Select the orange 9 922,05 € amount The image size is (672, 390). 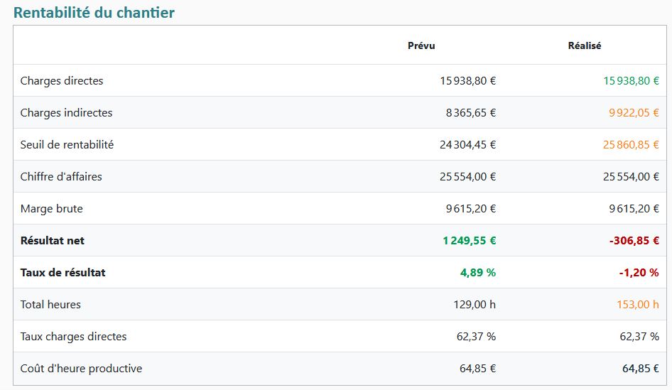(x=634, y=113)
